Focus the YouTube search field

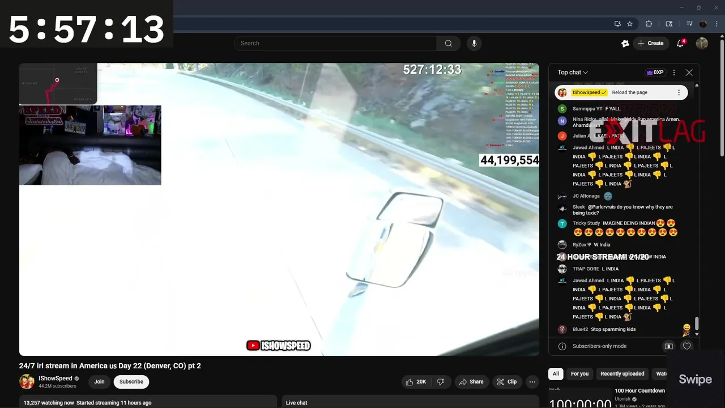(x=335, y=43)
